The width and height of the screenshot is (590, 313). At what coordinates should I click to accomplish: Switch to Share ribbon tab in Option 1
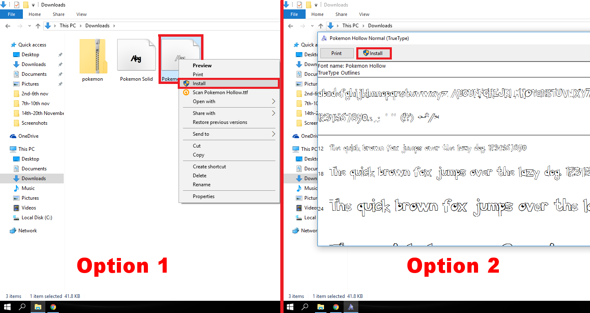tap(58, 14)
